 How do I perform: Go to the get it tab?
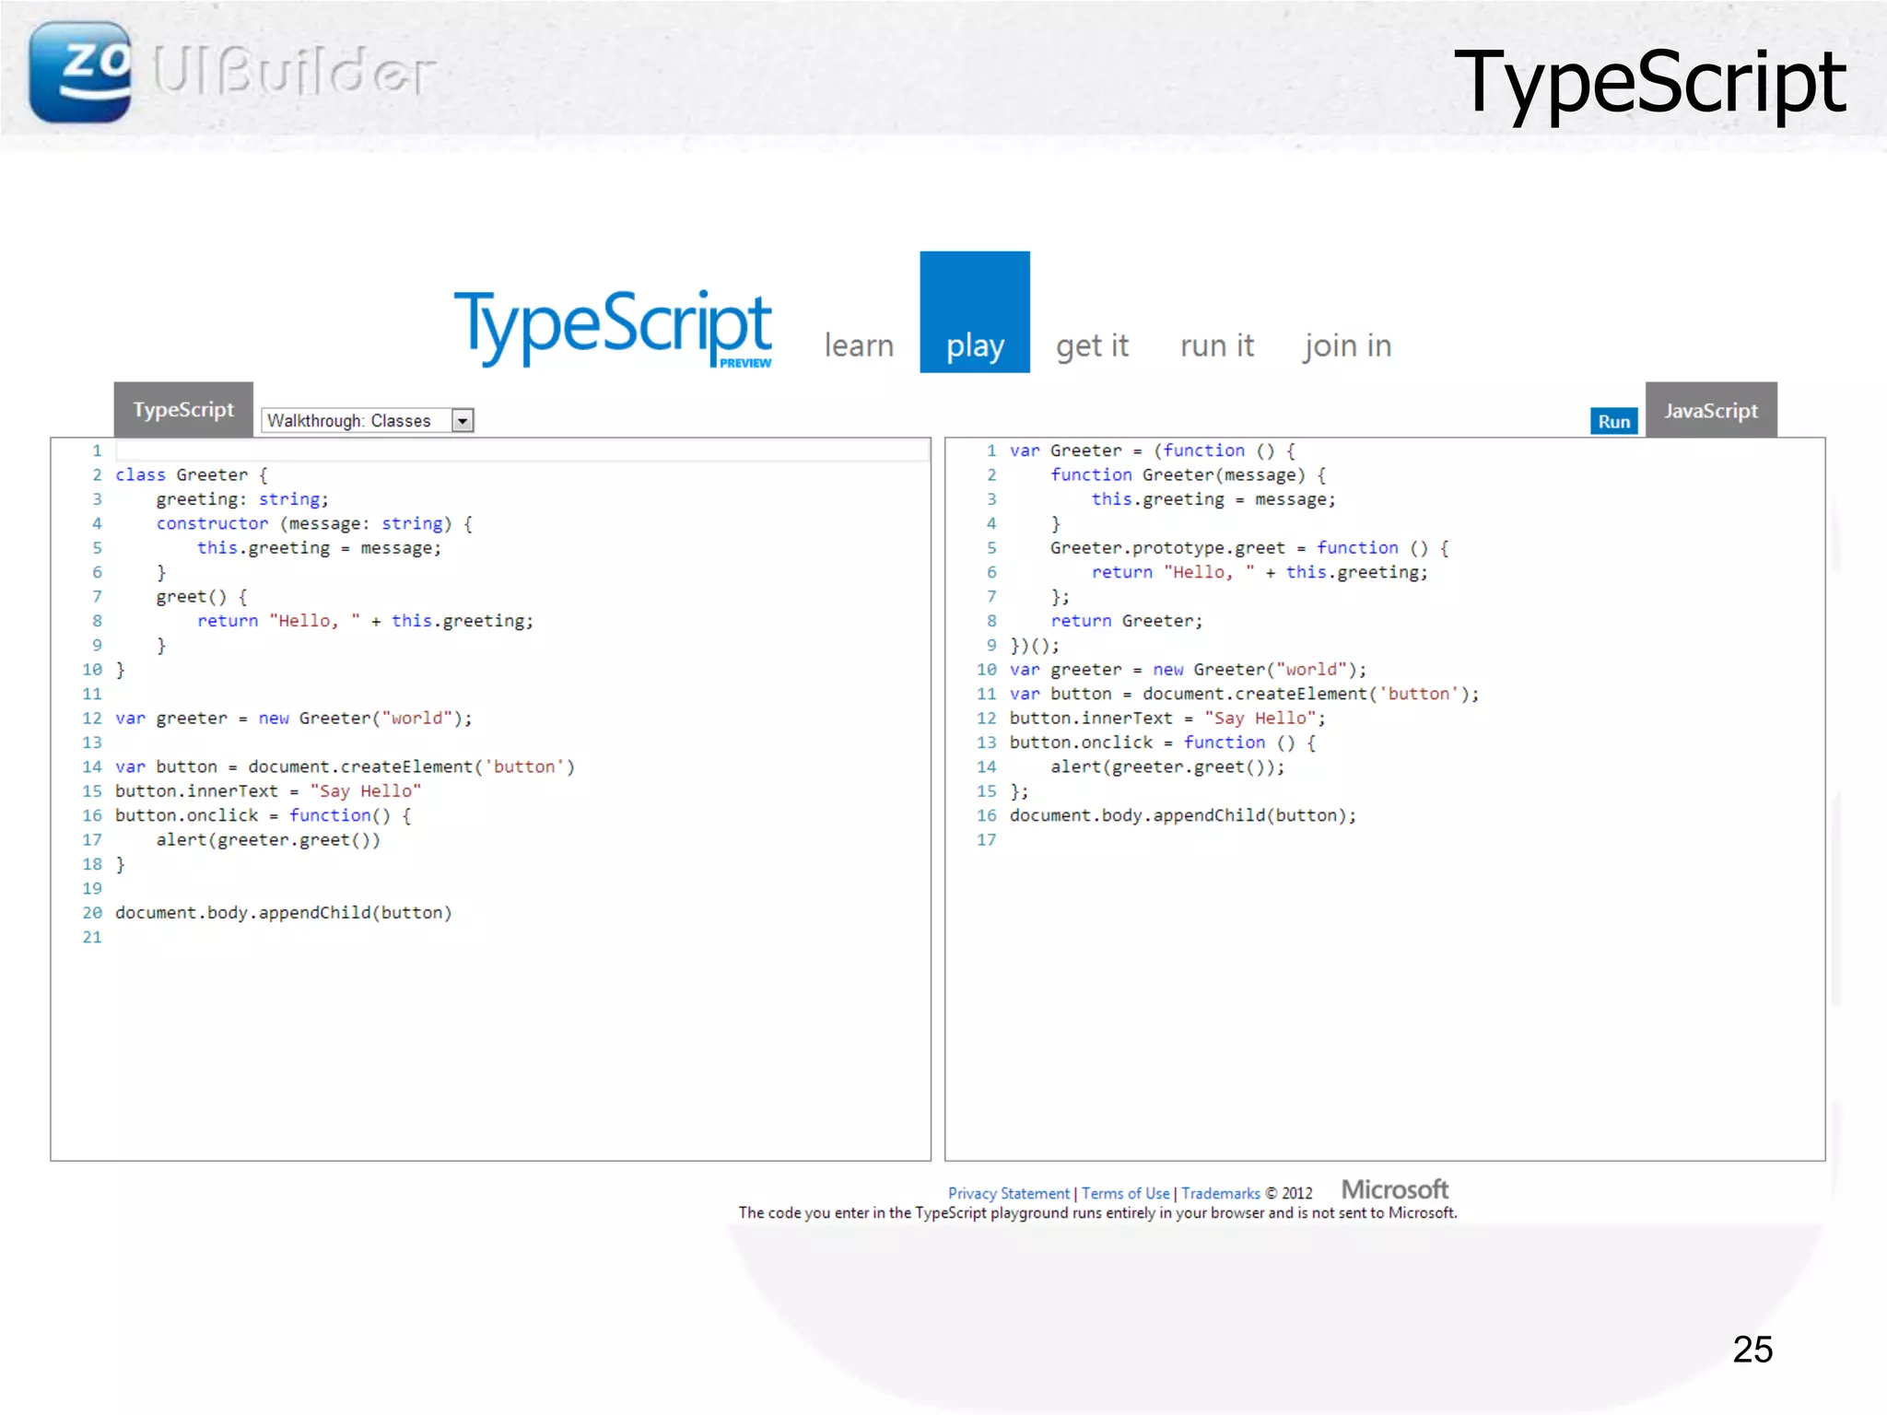pos(1092,345)
